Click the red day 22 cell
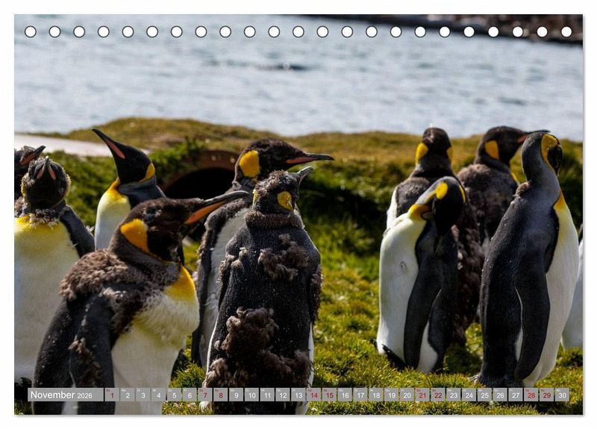 (x=438, y=395)
